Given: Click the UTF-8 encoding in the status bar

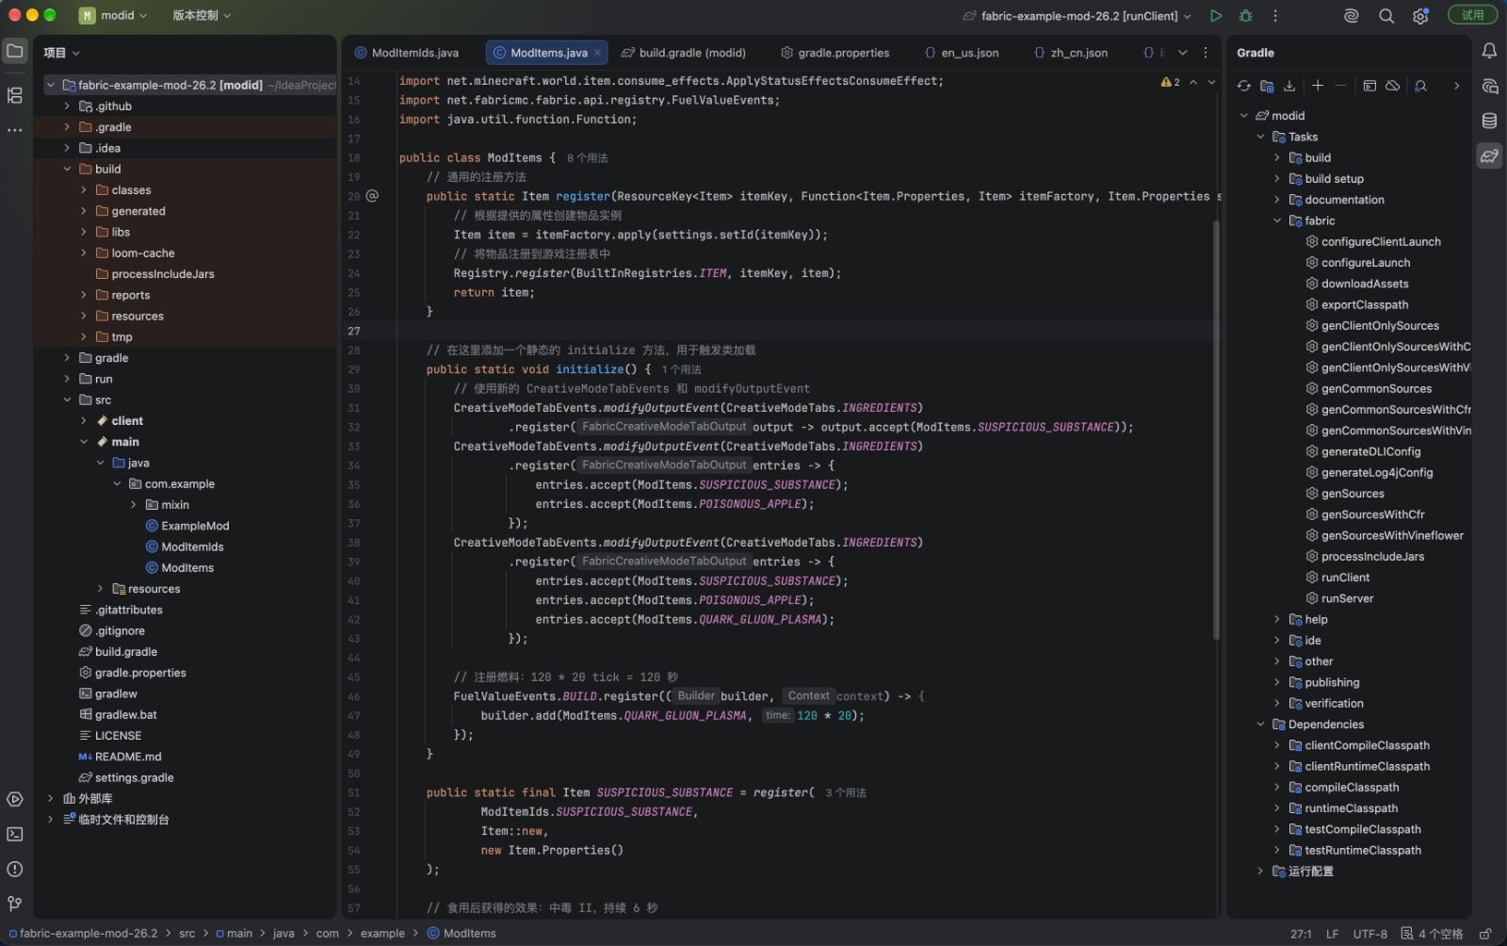Looking at the screenshot, I should pyautogui.click(x=1370, y=934).
